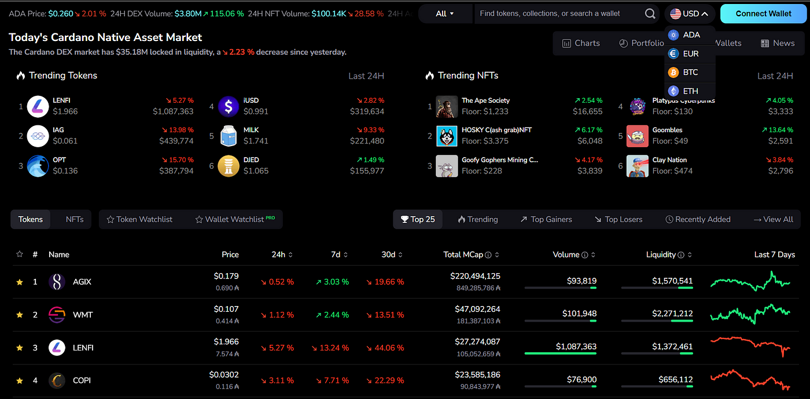Open the Token Watchlist tab
The width and height of the screenshot is (810, 399).
139,219
